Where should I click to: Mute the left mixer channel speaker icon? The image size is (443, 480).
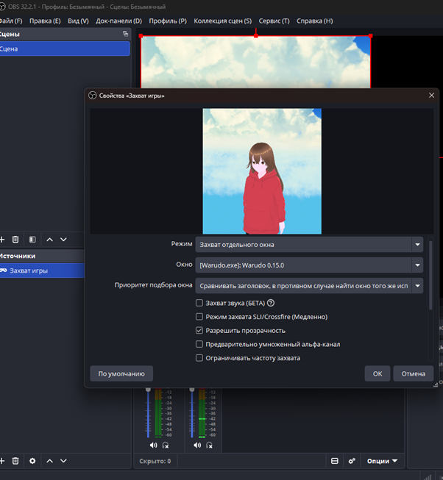[x=154, y=445]
